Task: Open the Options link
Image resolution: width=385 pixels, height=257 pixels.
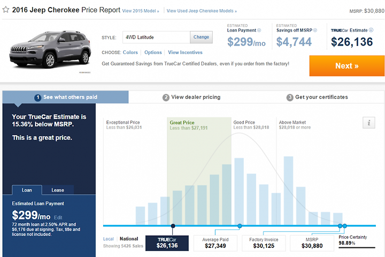Action: click(x=153, y=52)
